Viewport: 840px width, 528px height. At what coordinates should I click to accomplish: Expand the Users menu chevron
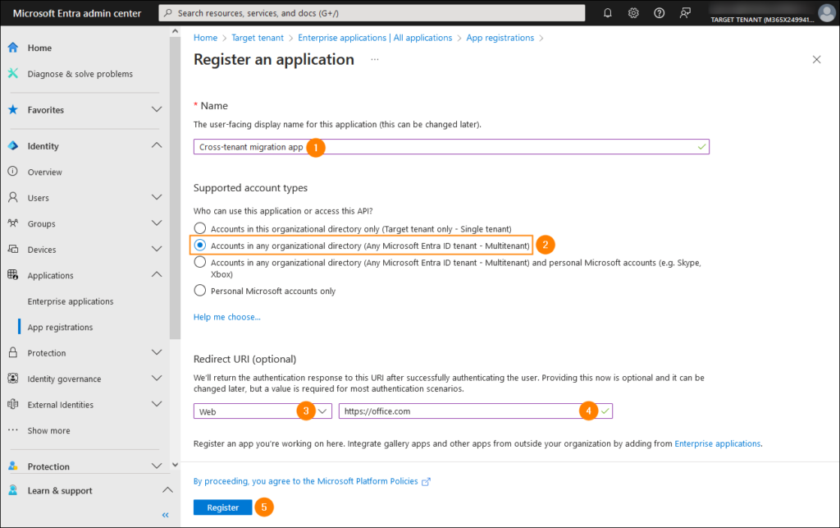click(157, 197)
